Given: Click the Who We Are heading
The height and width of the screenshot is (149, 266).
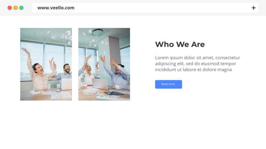Looking at the screenshot, I should (180, 44).
